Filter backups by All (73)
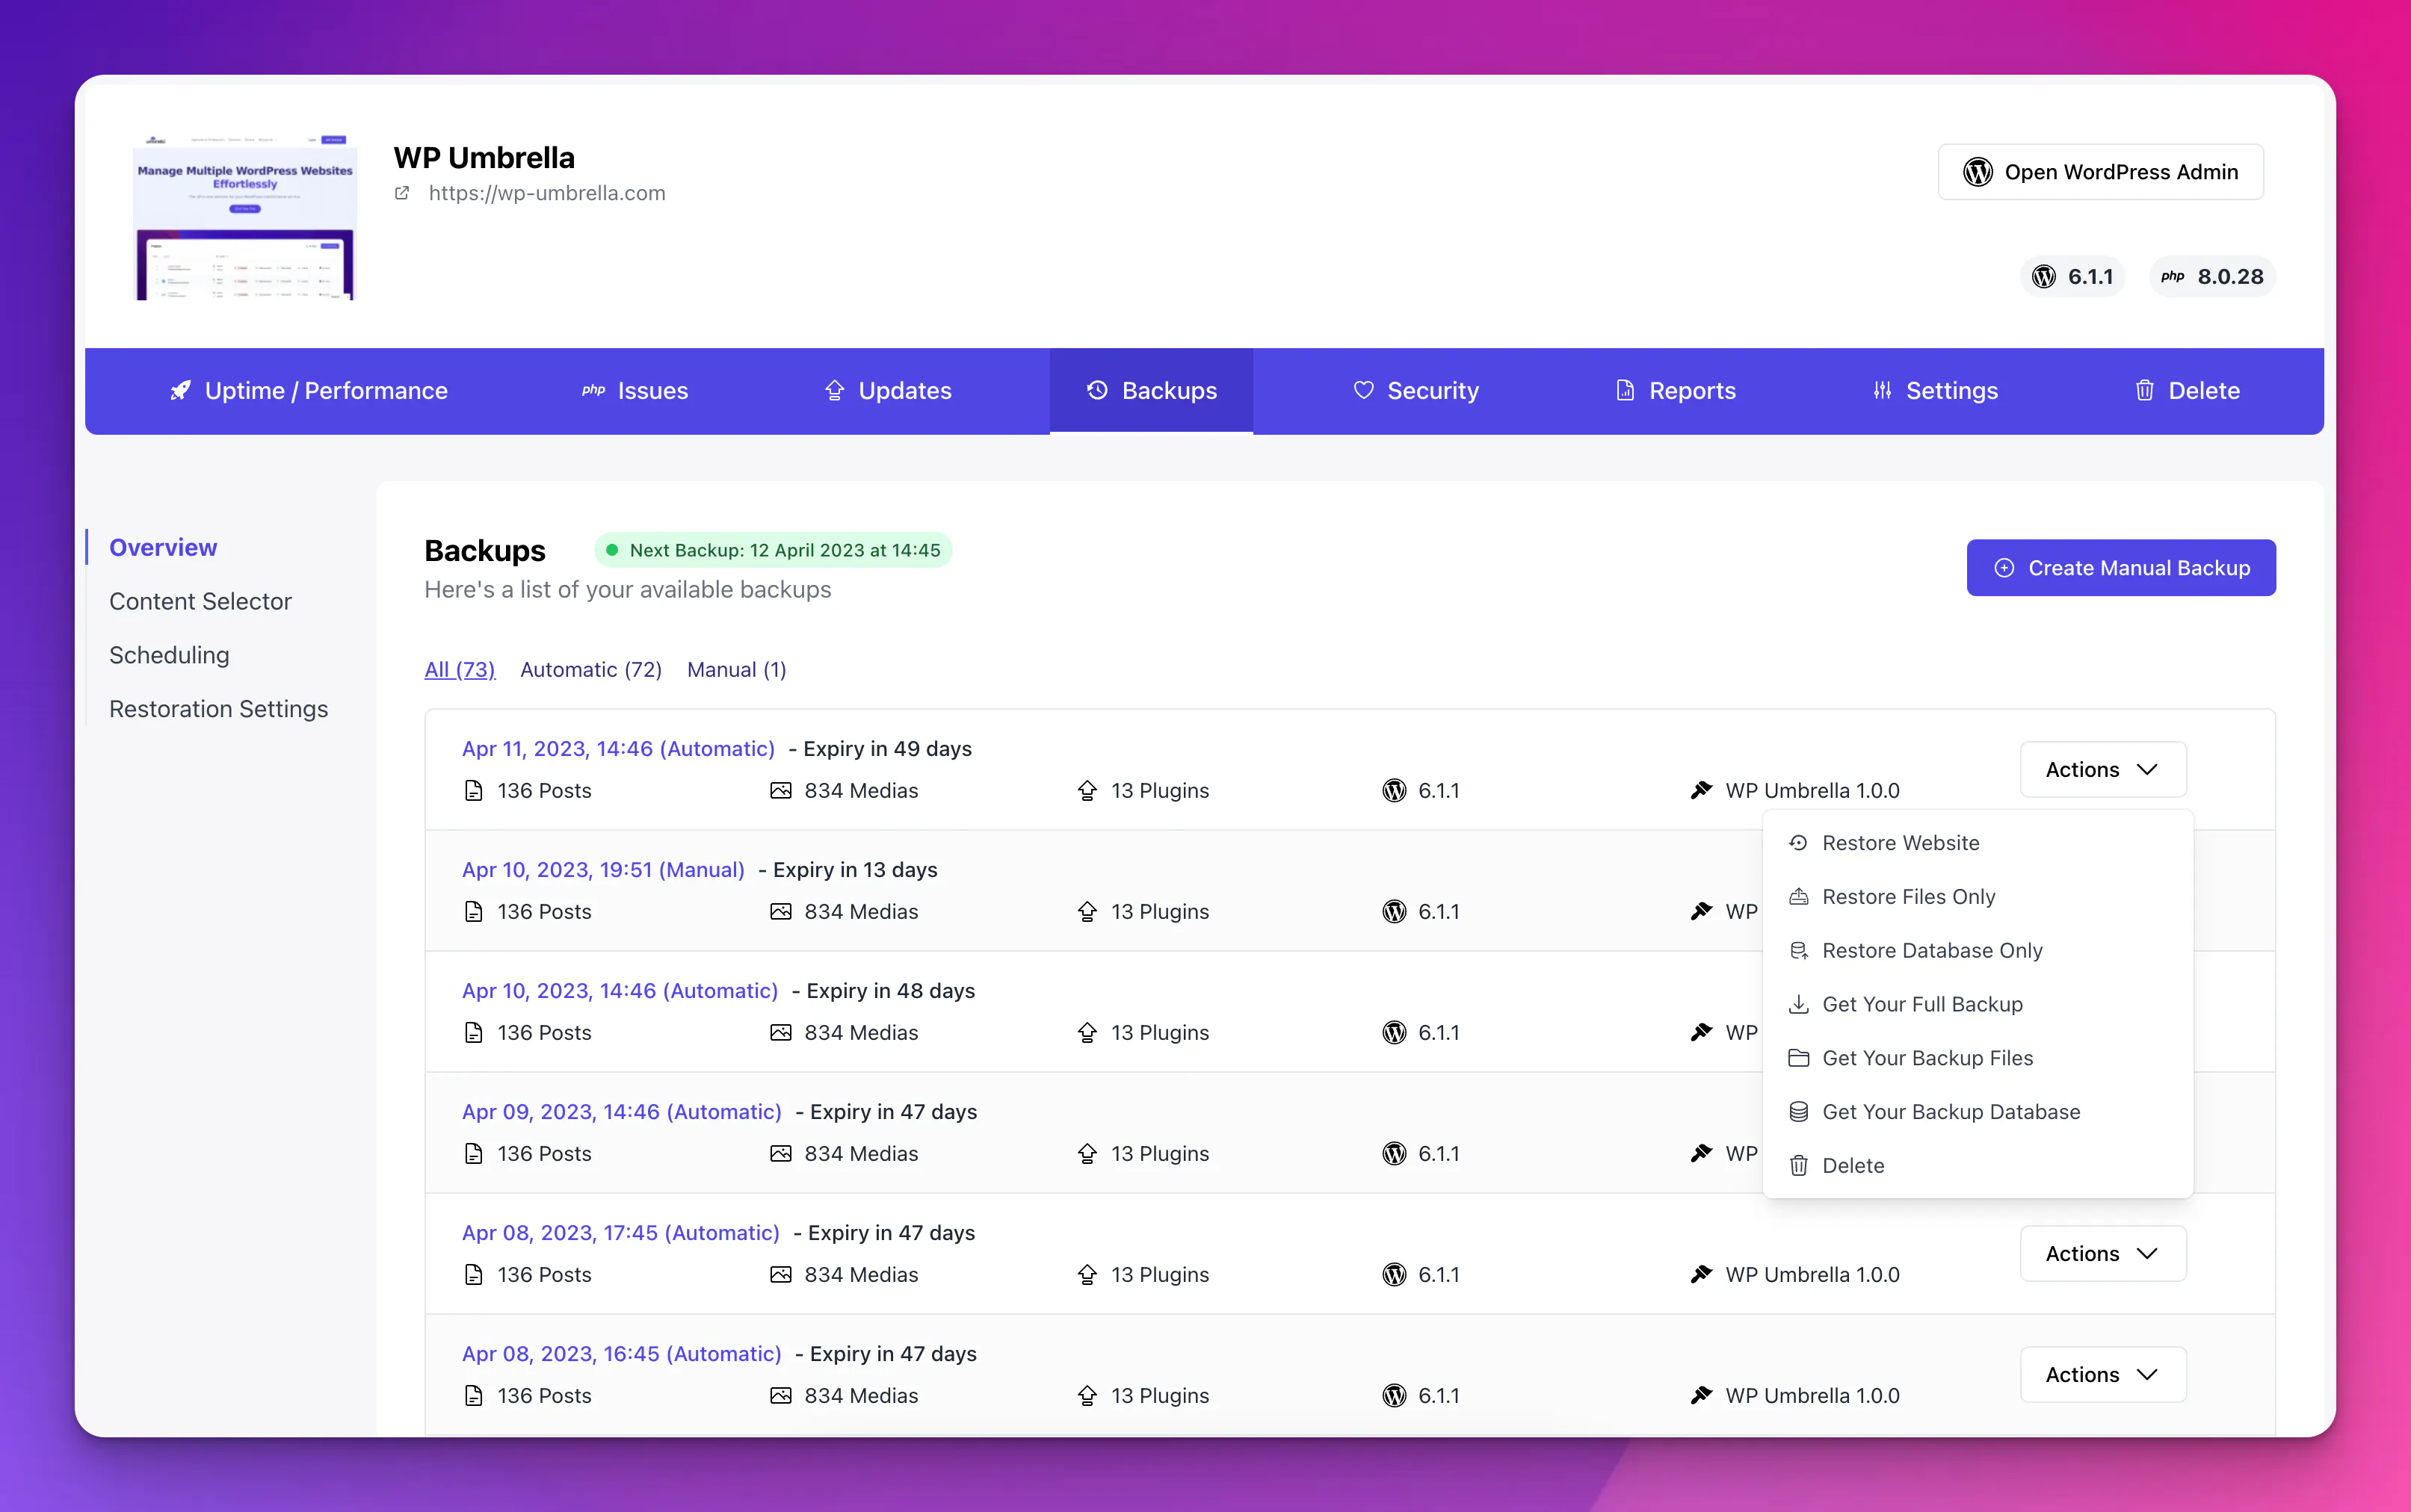 [x=460, y=670]
